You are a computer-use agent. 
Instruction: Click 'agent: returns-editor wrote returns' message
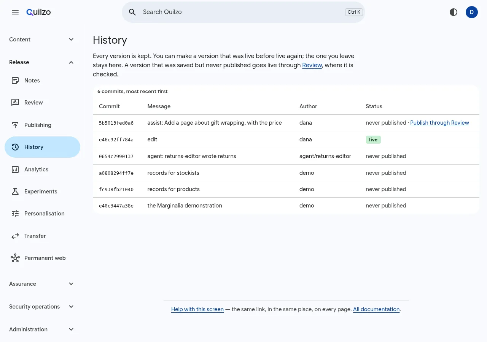[x=192, y=156]
